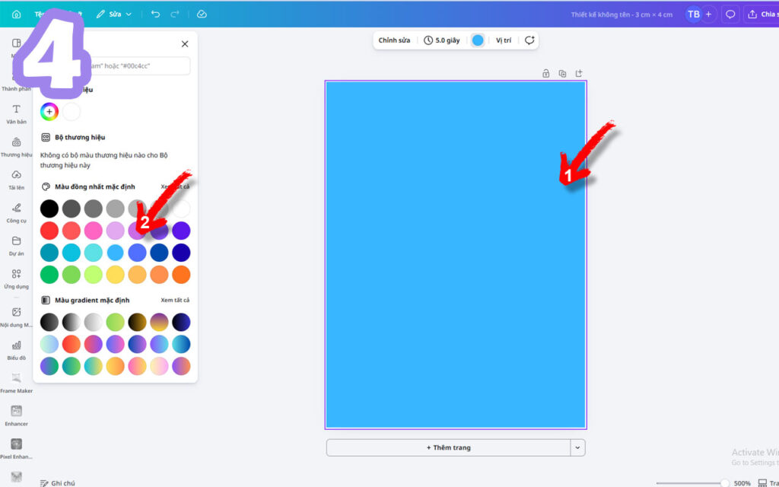Open the Tải lên uploads panel
The image size is (779, 487).
tap(17, 180)
